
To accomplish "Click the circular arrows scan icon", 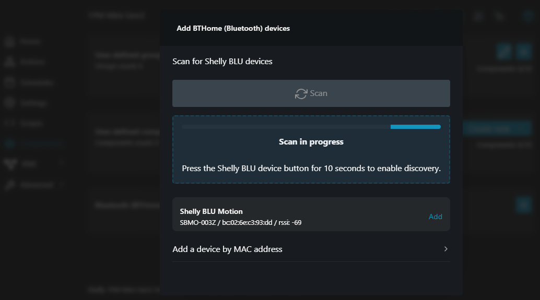I will point(301,93).
